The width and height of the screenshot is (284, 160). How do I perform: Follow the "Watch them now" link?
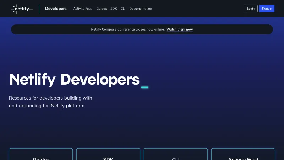[x=180, y=30]
